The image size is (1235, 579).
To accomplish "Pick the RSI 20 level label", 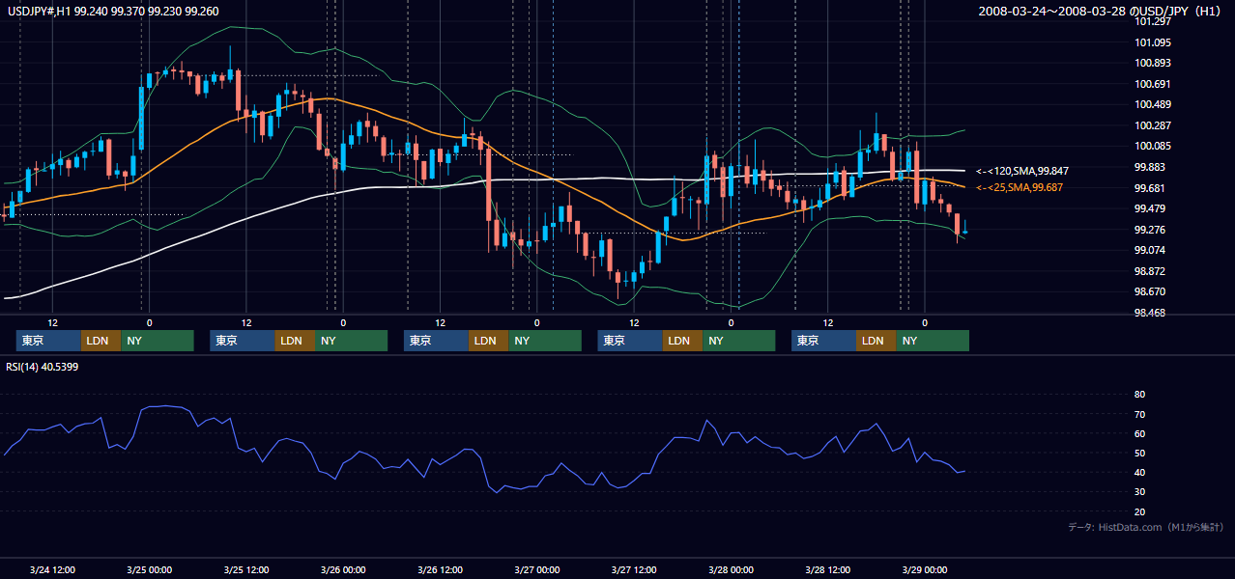I will [1140, 511].
